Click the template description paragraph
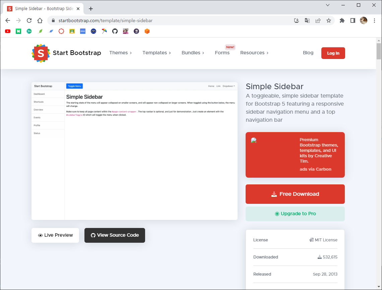The height and width of the screenshot is (290, 382). click(x=295, y=108)
